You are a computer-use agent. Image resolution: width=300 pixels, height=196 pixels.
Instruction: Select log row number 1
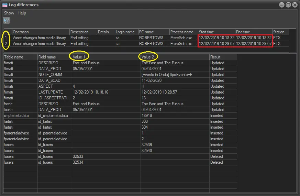6,38
